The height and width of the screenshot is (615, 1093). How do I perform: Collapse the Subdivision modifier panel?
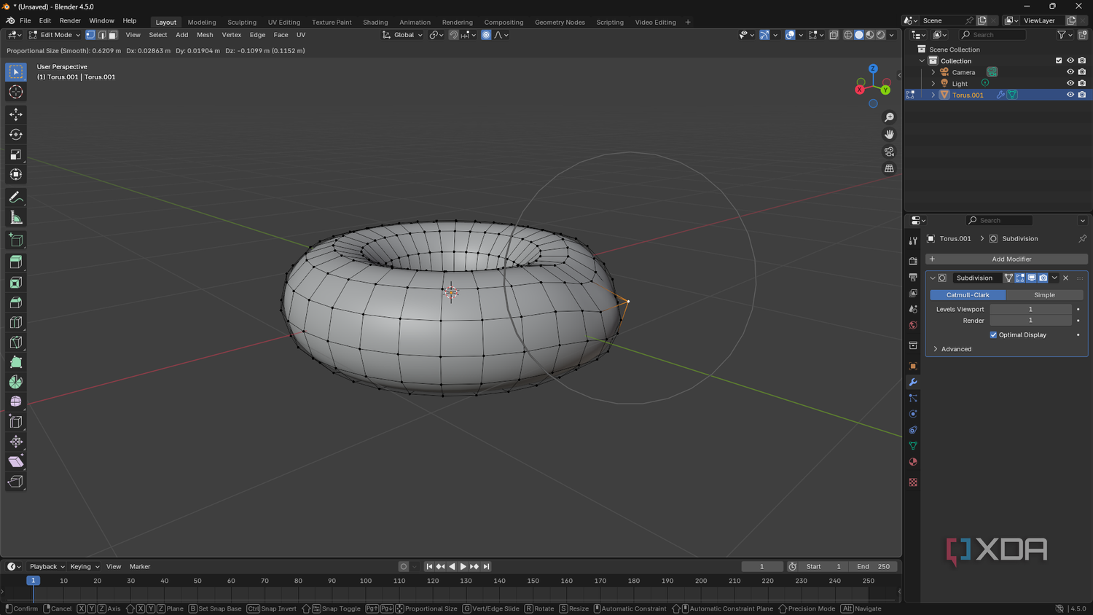933,278
